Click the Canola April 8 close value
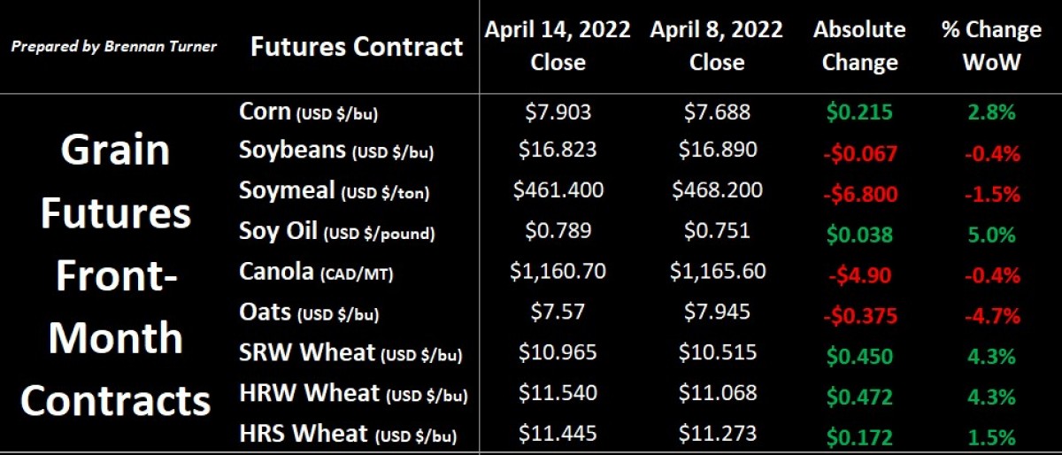 (718, 272)
